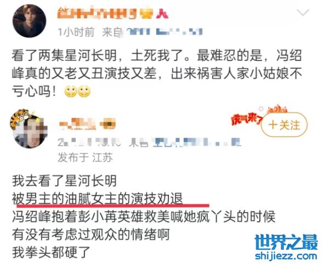
Task: Click the red-underlined line 被男主的油腻女主的演技劝退
Action: (98, 199)
